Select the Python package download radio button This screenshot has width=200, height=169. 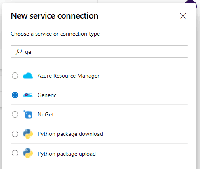[15, 134]
